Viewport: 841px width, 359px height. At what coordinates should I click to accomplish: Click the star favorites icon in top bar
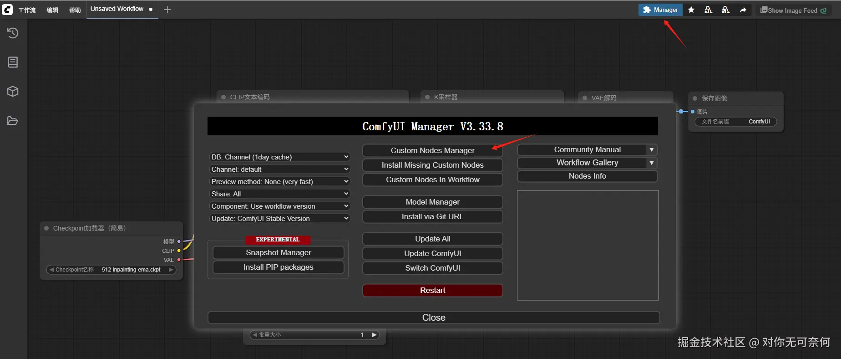point(691,10)
